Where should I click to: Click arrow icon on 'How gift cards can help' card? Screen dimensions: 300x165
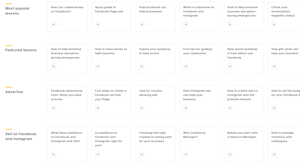[x=274, y=66]
